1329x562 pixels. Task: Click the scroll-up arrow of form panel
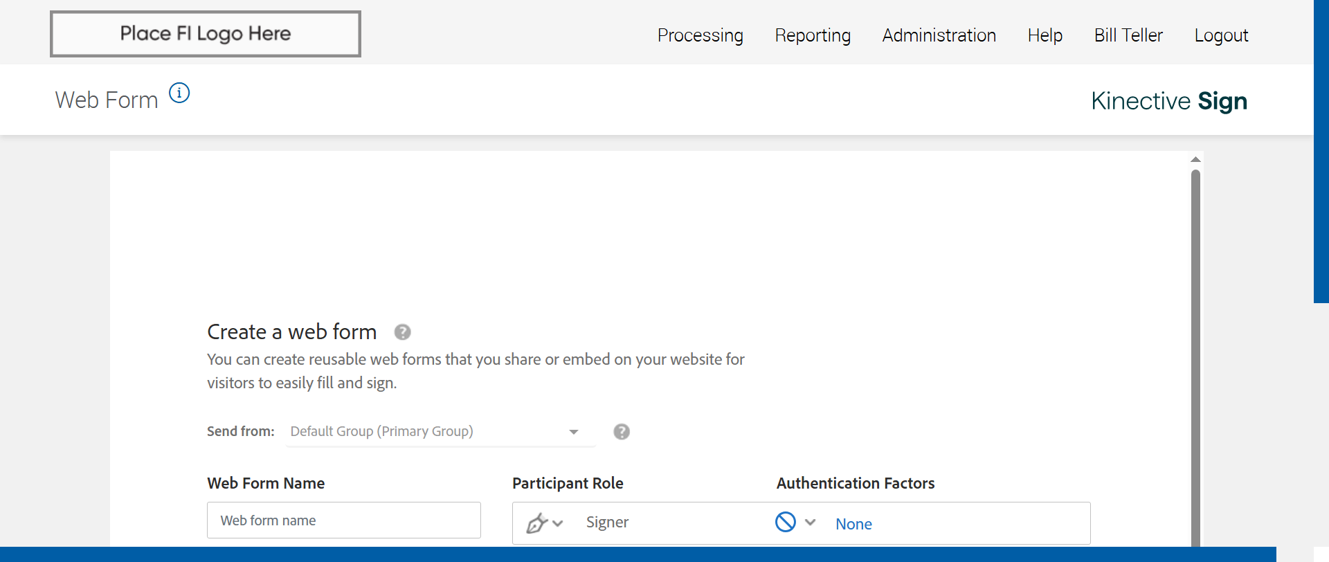(x=1195, y=160)
